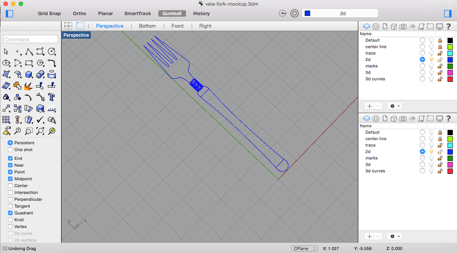
Task: Toggle the right sidebar icon in title toolbar
Action: coord(448,14)
